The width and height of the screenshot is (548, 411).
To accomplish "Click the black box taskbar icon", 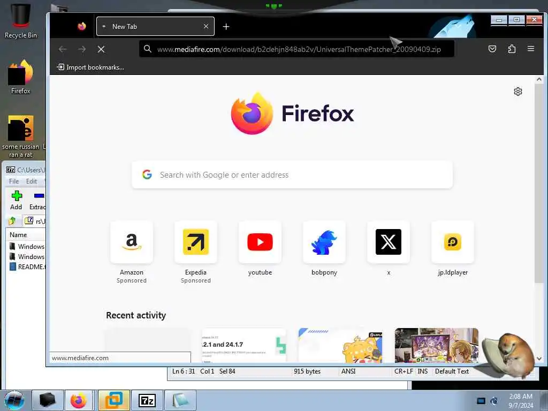I will pyautogui.click(x=48, y=400).
